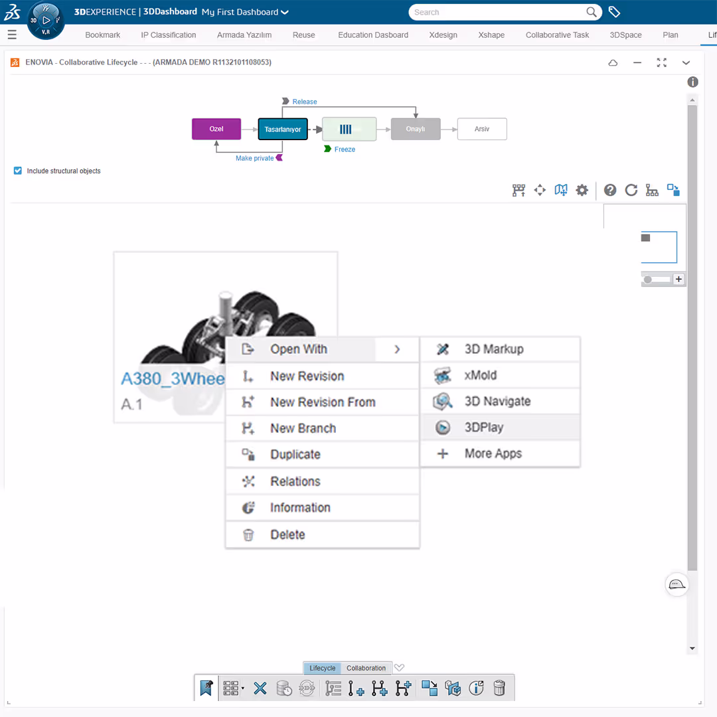Viewport: 717px width, 717px height.
Task: Click the refresh icon in graph toolbar
Action: pos(631,190)
